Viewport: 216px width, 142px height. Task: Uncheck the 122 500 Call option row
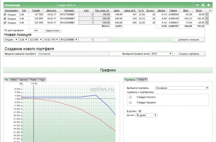[x=5, y=23]
